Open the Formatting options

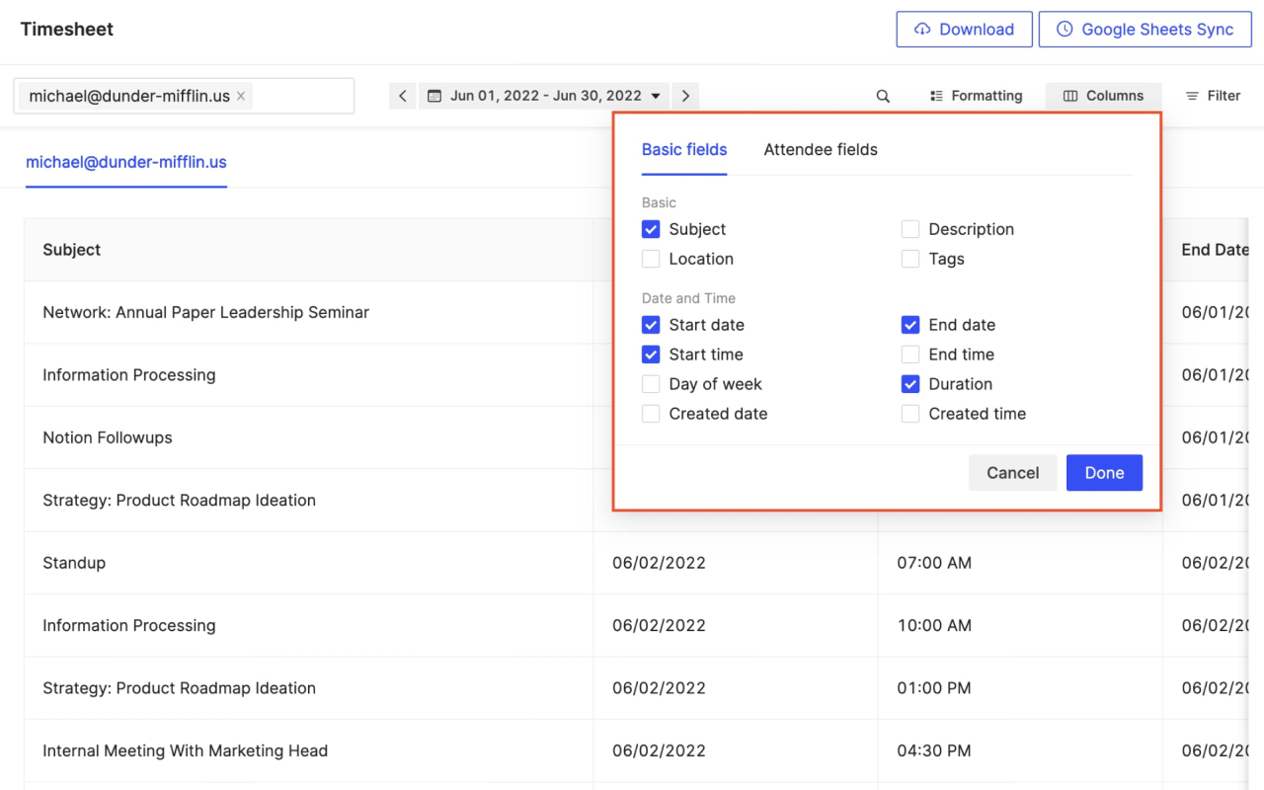coord(976,96)
